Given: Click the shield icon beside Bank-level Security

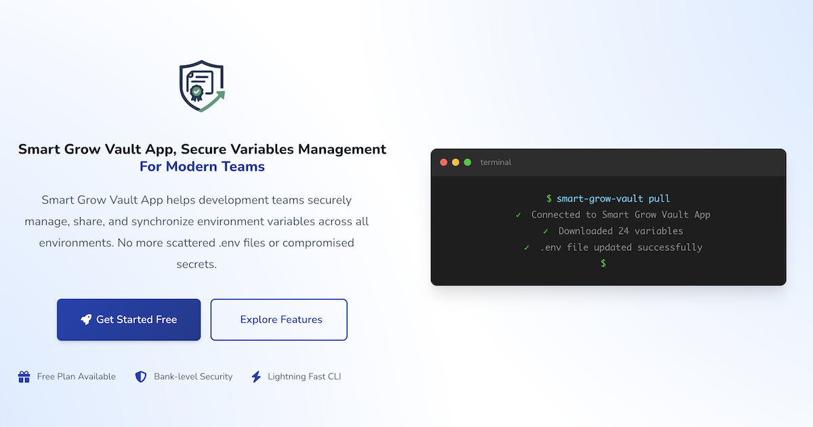Looking at the screenshot, I should 140,376.
